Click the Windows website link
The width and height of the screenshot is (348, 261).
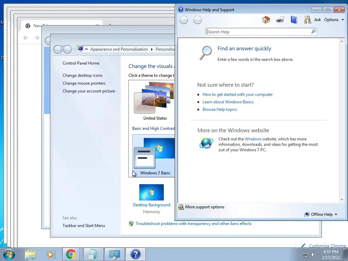click(253, 139)
